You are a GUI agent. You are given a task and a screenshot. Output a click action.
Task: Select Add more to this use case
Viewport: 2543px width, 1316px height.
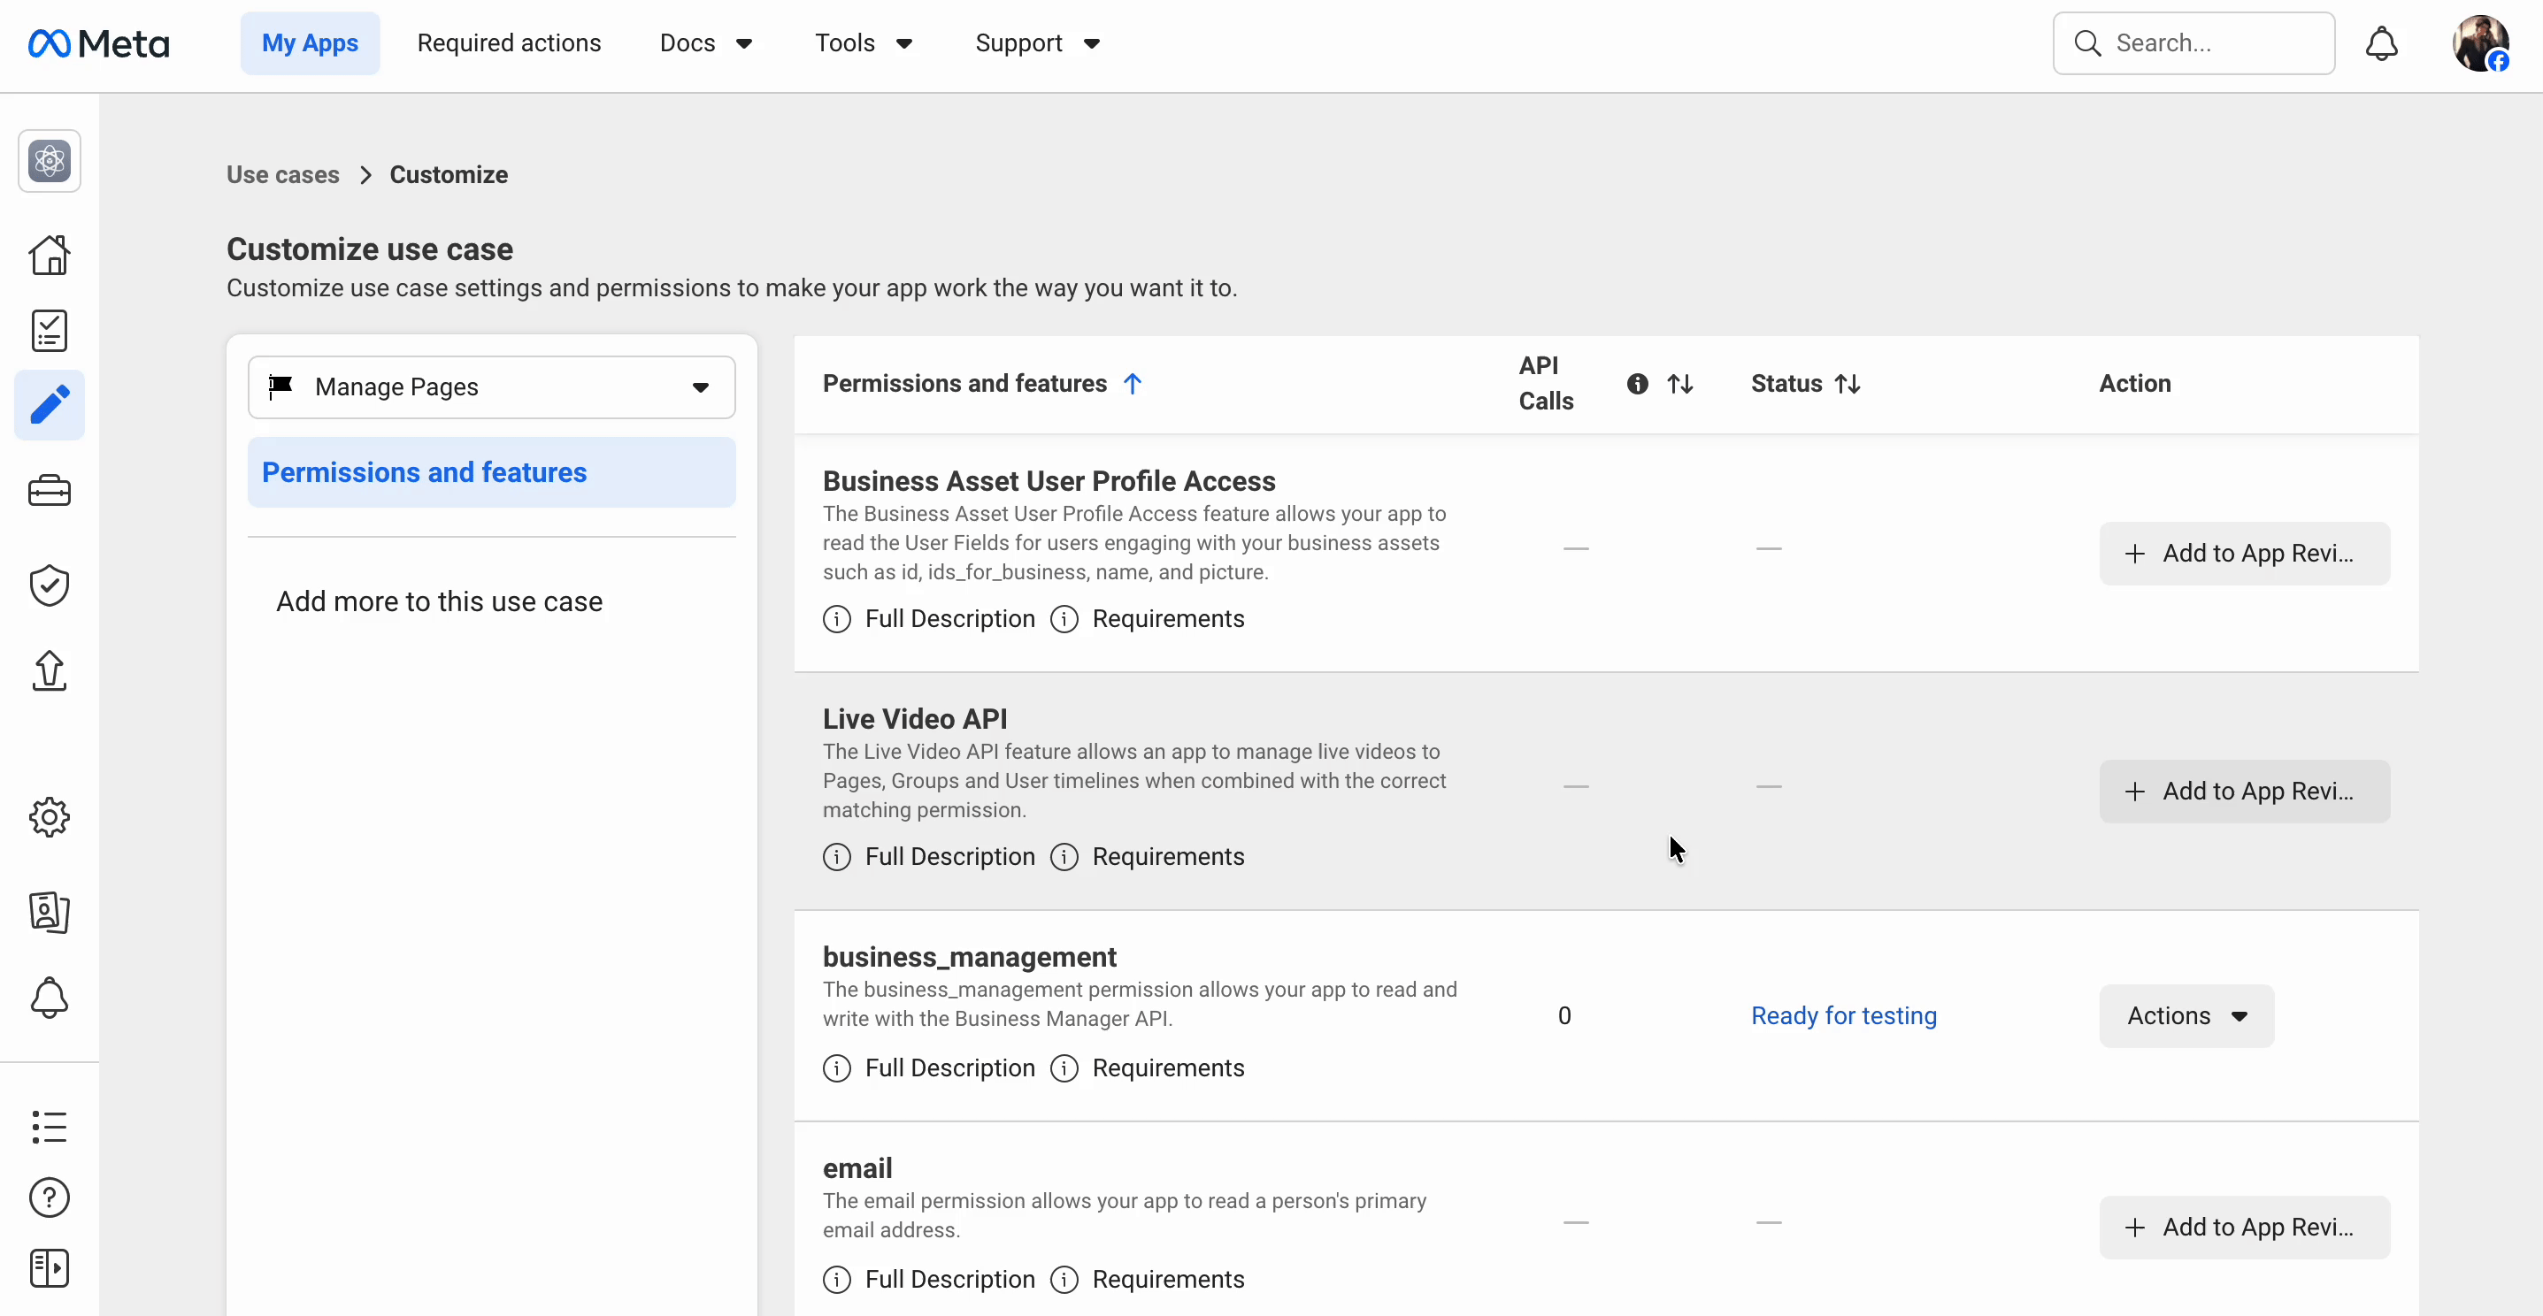point(439,601)
